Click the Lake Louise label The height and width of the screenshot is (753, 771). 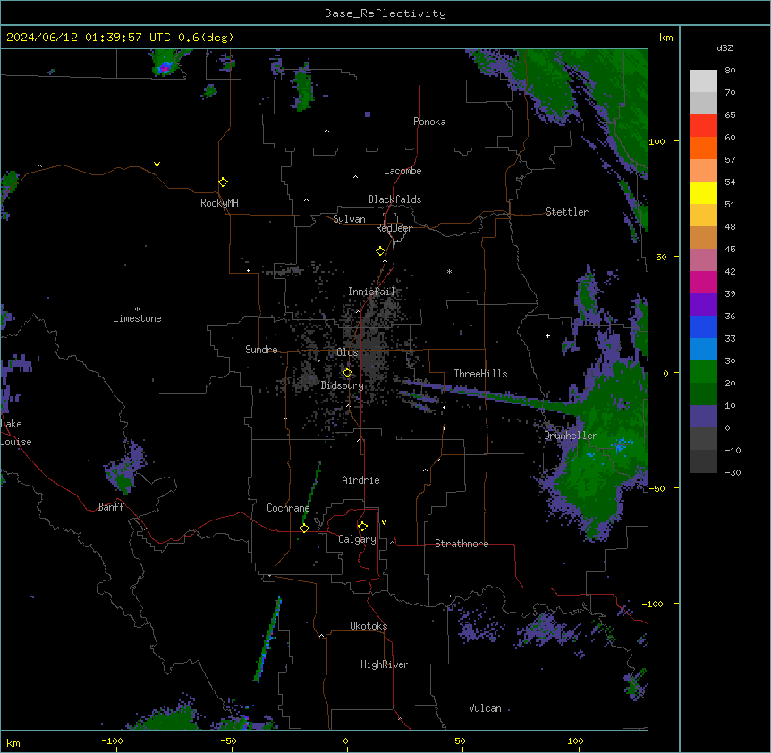(16, 433)
